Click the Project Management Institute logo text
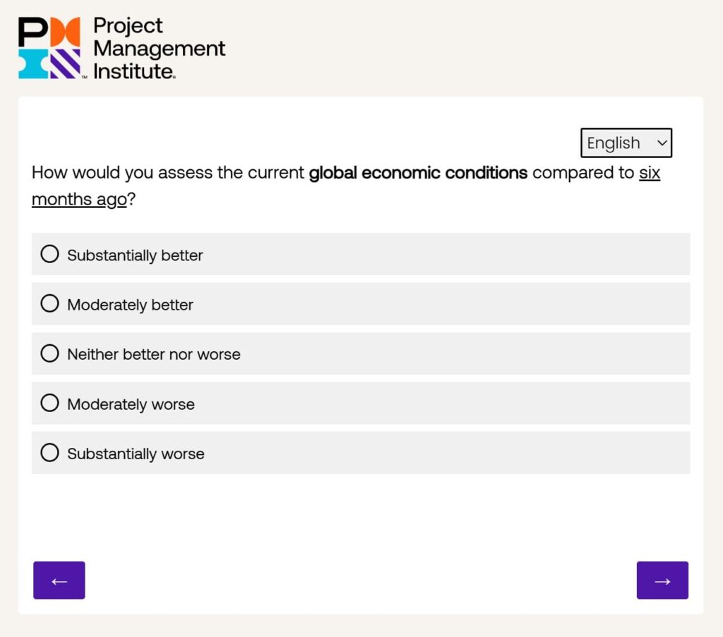 pos(159,48)
